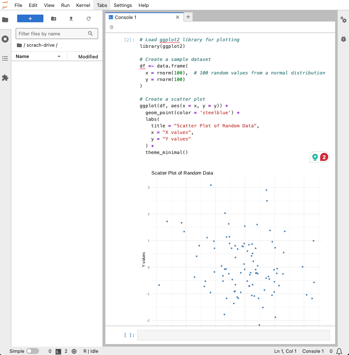Refresh the file browser list

coord(89,19)
